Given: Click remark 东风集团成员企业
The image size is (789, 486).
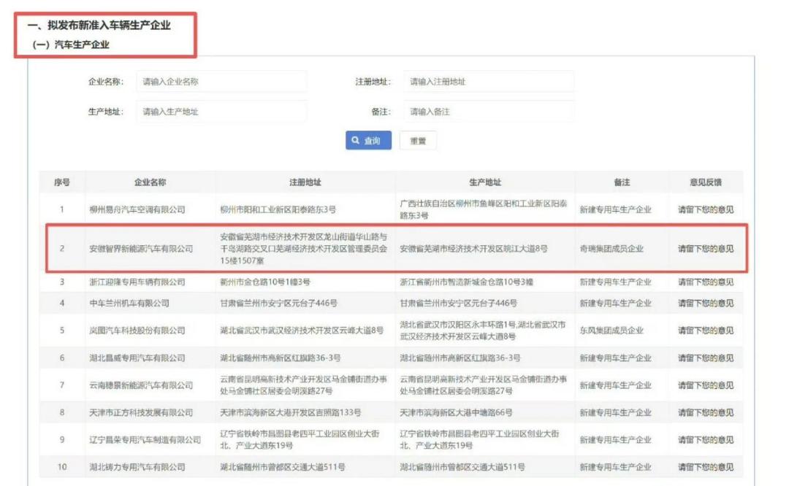Looking at the screenshot, I should [611, 330].
